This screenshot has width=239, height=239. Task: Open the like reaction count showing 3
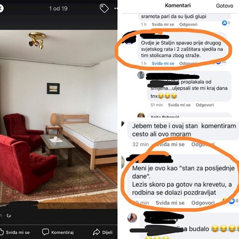[226, 23]
